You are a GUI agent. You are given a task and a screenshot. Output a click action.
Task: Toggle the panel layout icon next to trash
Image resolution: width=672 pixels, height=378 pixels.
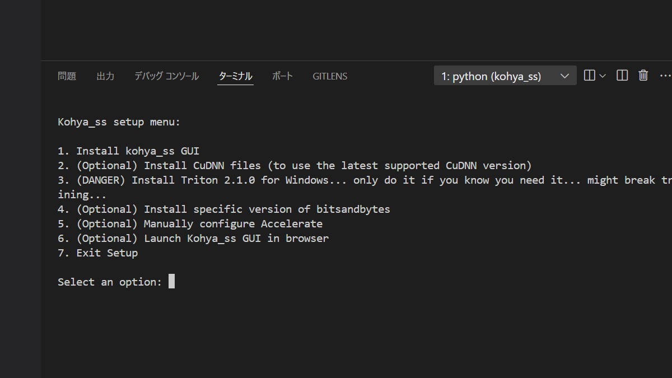pyautogui.click(x=622, y=76)
